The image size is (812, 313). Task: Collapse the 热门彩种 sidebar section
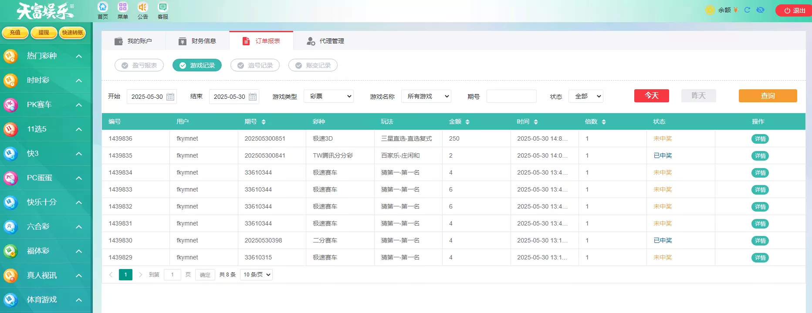[x=79, y=56]
